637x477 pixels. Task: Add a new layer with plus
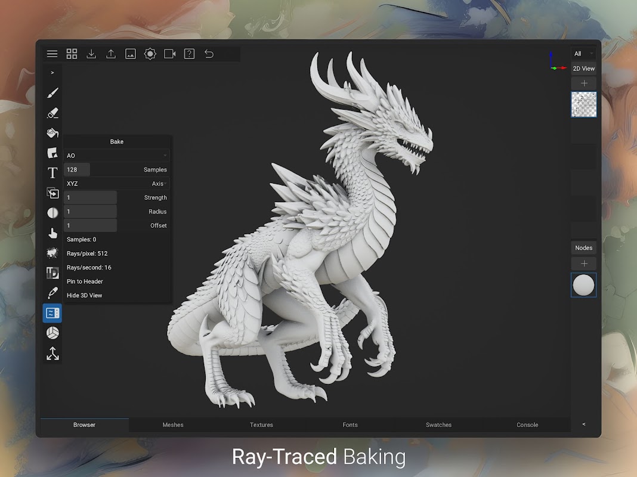click(584, 83)
